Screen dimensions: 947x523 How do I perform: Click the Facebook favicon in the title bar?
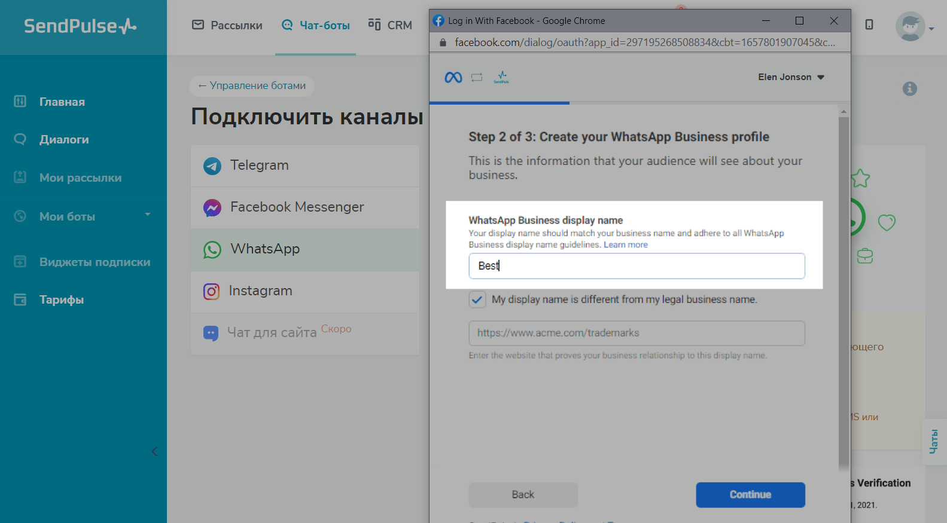439,20
